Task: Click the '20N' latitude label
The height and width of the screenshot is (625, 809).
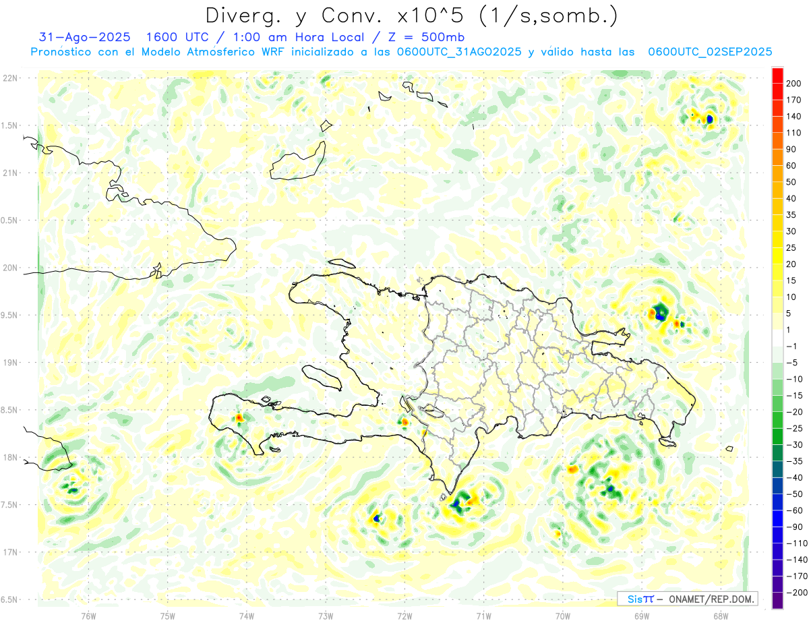Action: [x=10, y=268]
